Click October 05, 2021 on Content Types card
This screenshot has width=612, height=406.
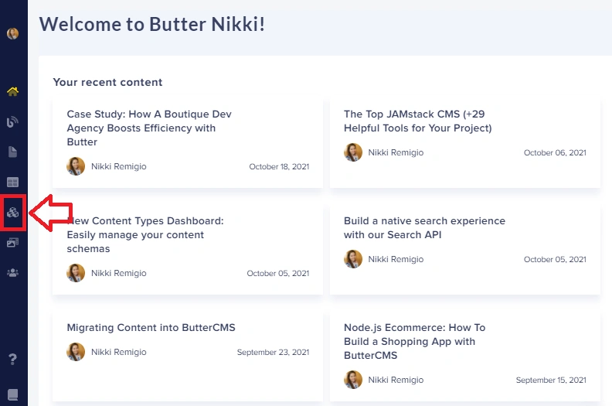278,273
